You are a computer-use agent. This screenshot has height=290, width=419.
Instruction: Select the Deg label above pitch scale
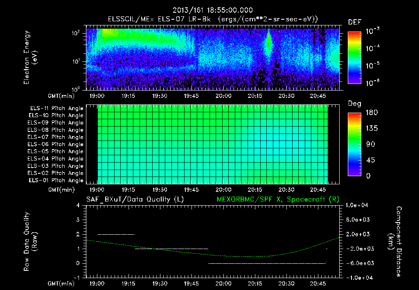354,104
